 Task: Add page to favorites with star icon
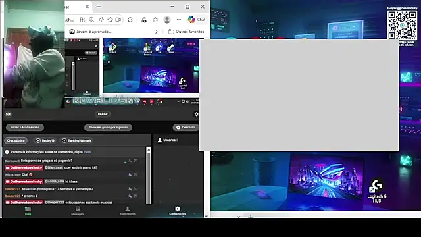(x=110, y=20)
